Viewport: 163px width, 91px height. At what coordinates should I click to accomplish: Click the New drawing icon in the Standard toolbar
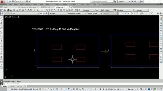(2, 10)
